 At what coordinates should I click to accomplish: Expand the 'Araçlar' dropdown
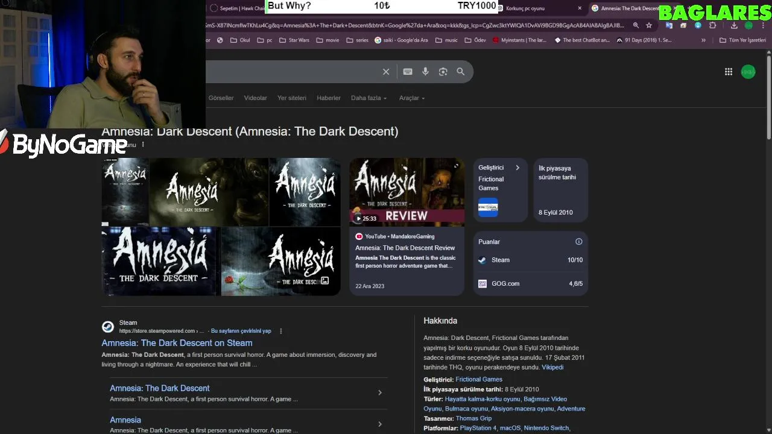tap(412, 98)
